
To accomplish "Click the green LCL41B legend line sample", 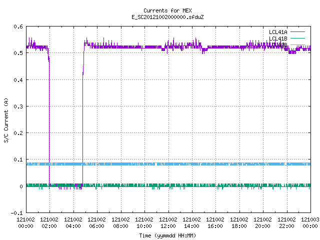I will (297, 38).
